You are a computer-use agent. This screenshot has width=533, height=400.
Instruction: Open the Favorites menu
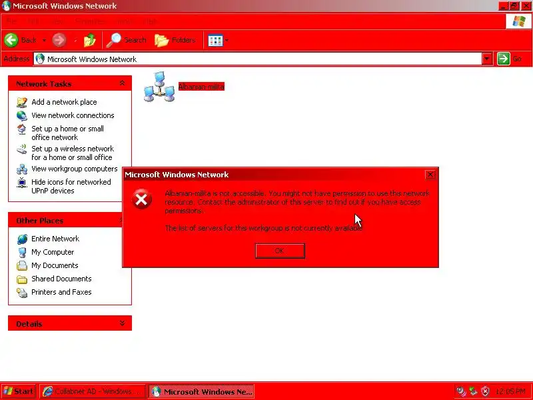pyautogui.click(x=90, y=21)
